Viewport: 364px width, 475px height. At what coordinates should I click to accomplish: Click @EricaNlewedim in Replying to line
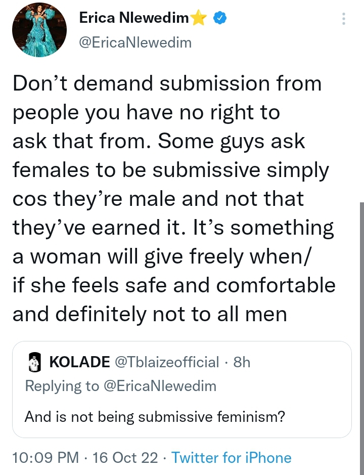tap(160, 386)
